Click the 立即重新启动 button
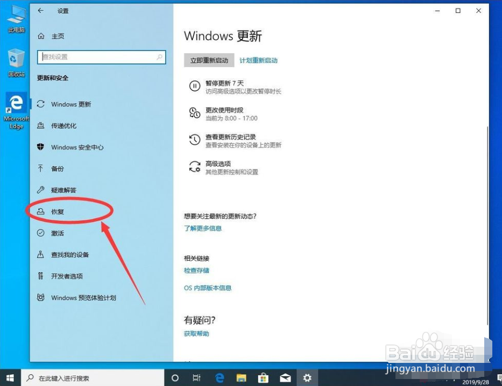This screenshot has width=502, height=386. click(209, 60)
